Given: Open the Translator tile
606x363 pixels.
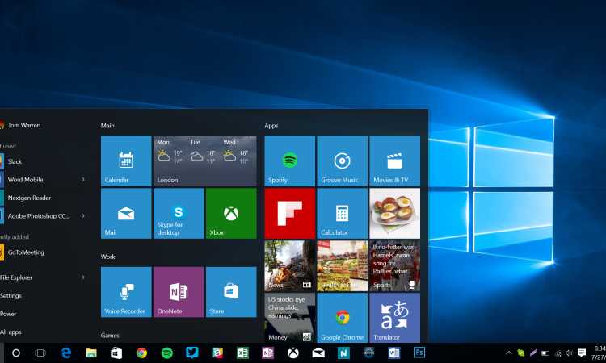Looking at the screenshot, I should tap(395, 318).
